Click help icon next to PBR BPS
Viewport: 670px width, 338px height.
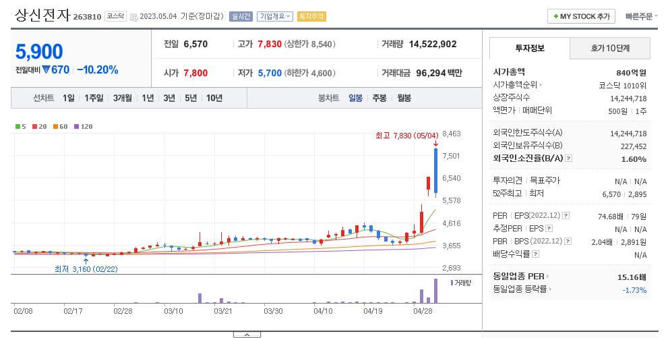(x=568, y=242)
